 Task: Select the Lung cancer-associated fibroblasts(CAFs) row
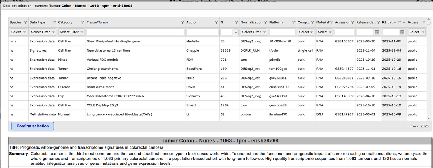pos(218,114)
